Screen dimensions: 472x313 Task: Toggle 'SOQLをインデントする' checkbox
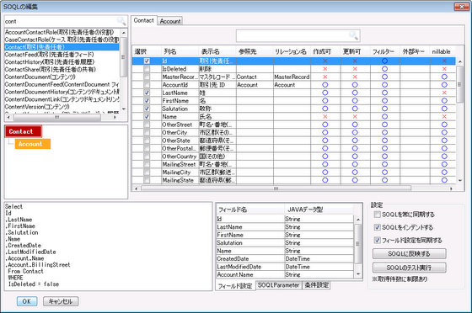tap(378, 227)
